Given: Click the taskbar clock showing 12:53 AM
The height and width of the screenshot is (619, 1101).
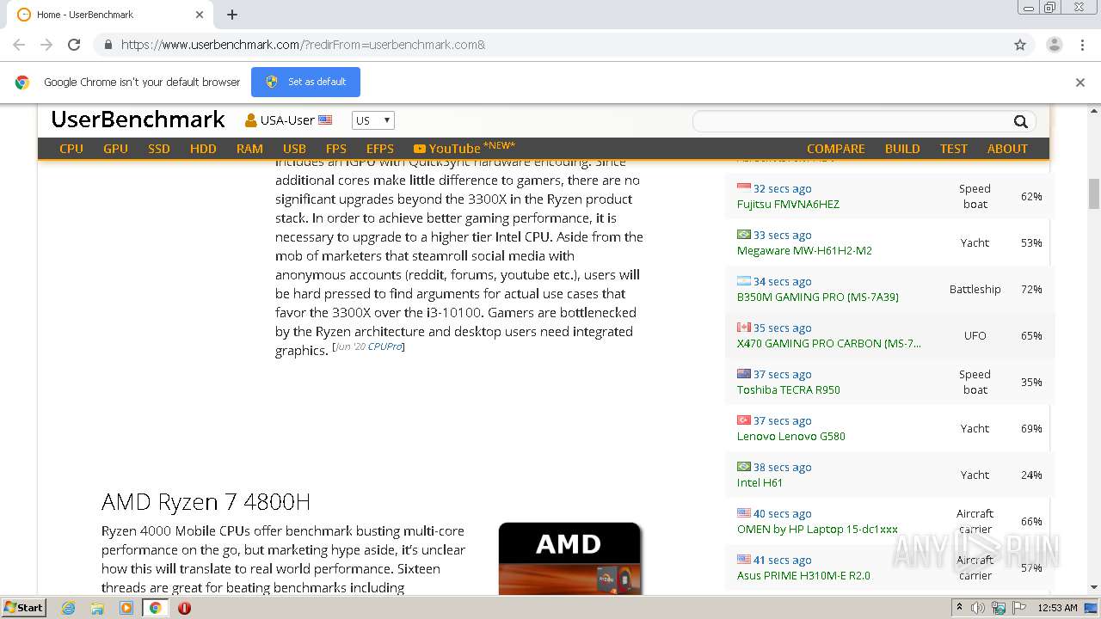Looking at the screenshot, I should coord(1057,608).
